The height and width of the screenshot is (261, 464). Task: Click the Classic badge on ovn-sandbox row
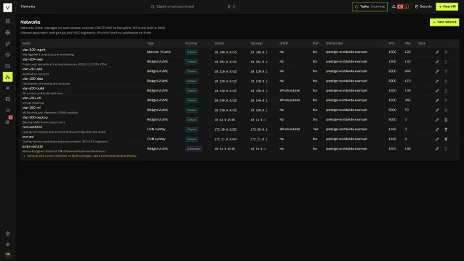(191, 130)
